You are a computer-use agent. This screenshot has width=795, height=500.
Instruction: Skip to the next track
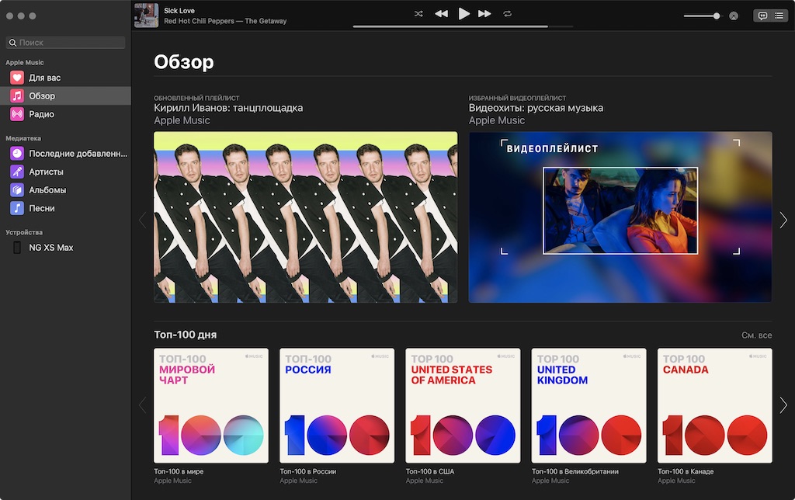point(484,14)
